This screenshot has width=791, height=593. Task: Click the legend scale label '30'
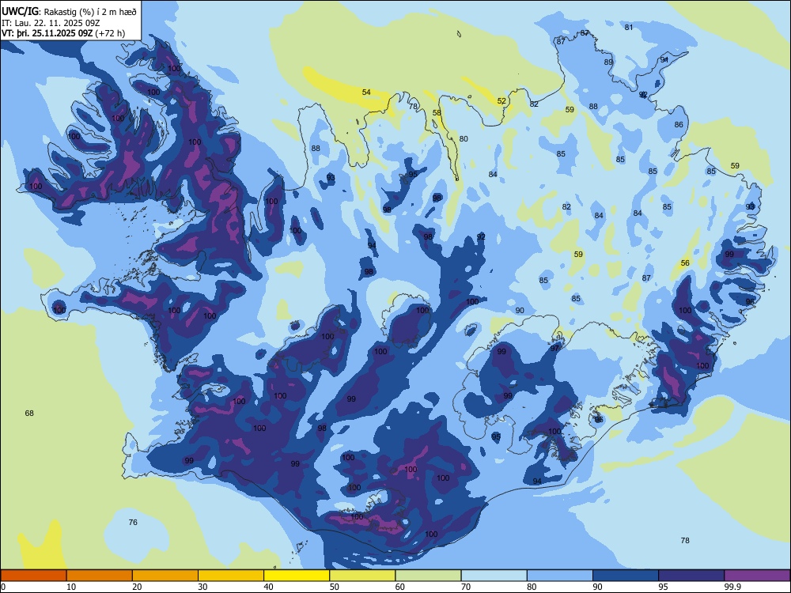coord(202,587)
